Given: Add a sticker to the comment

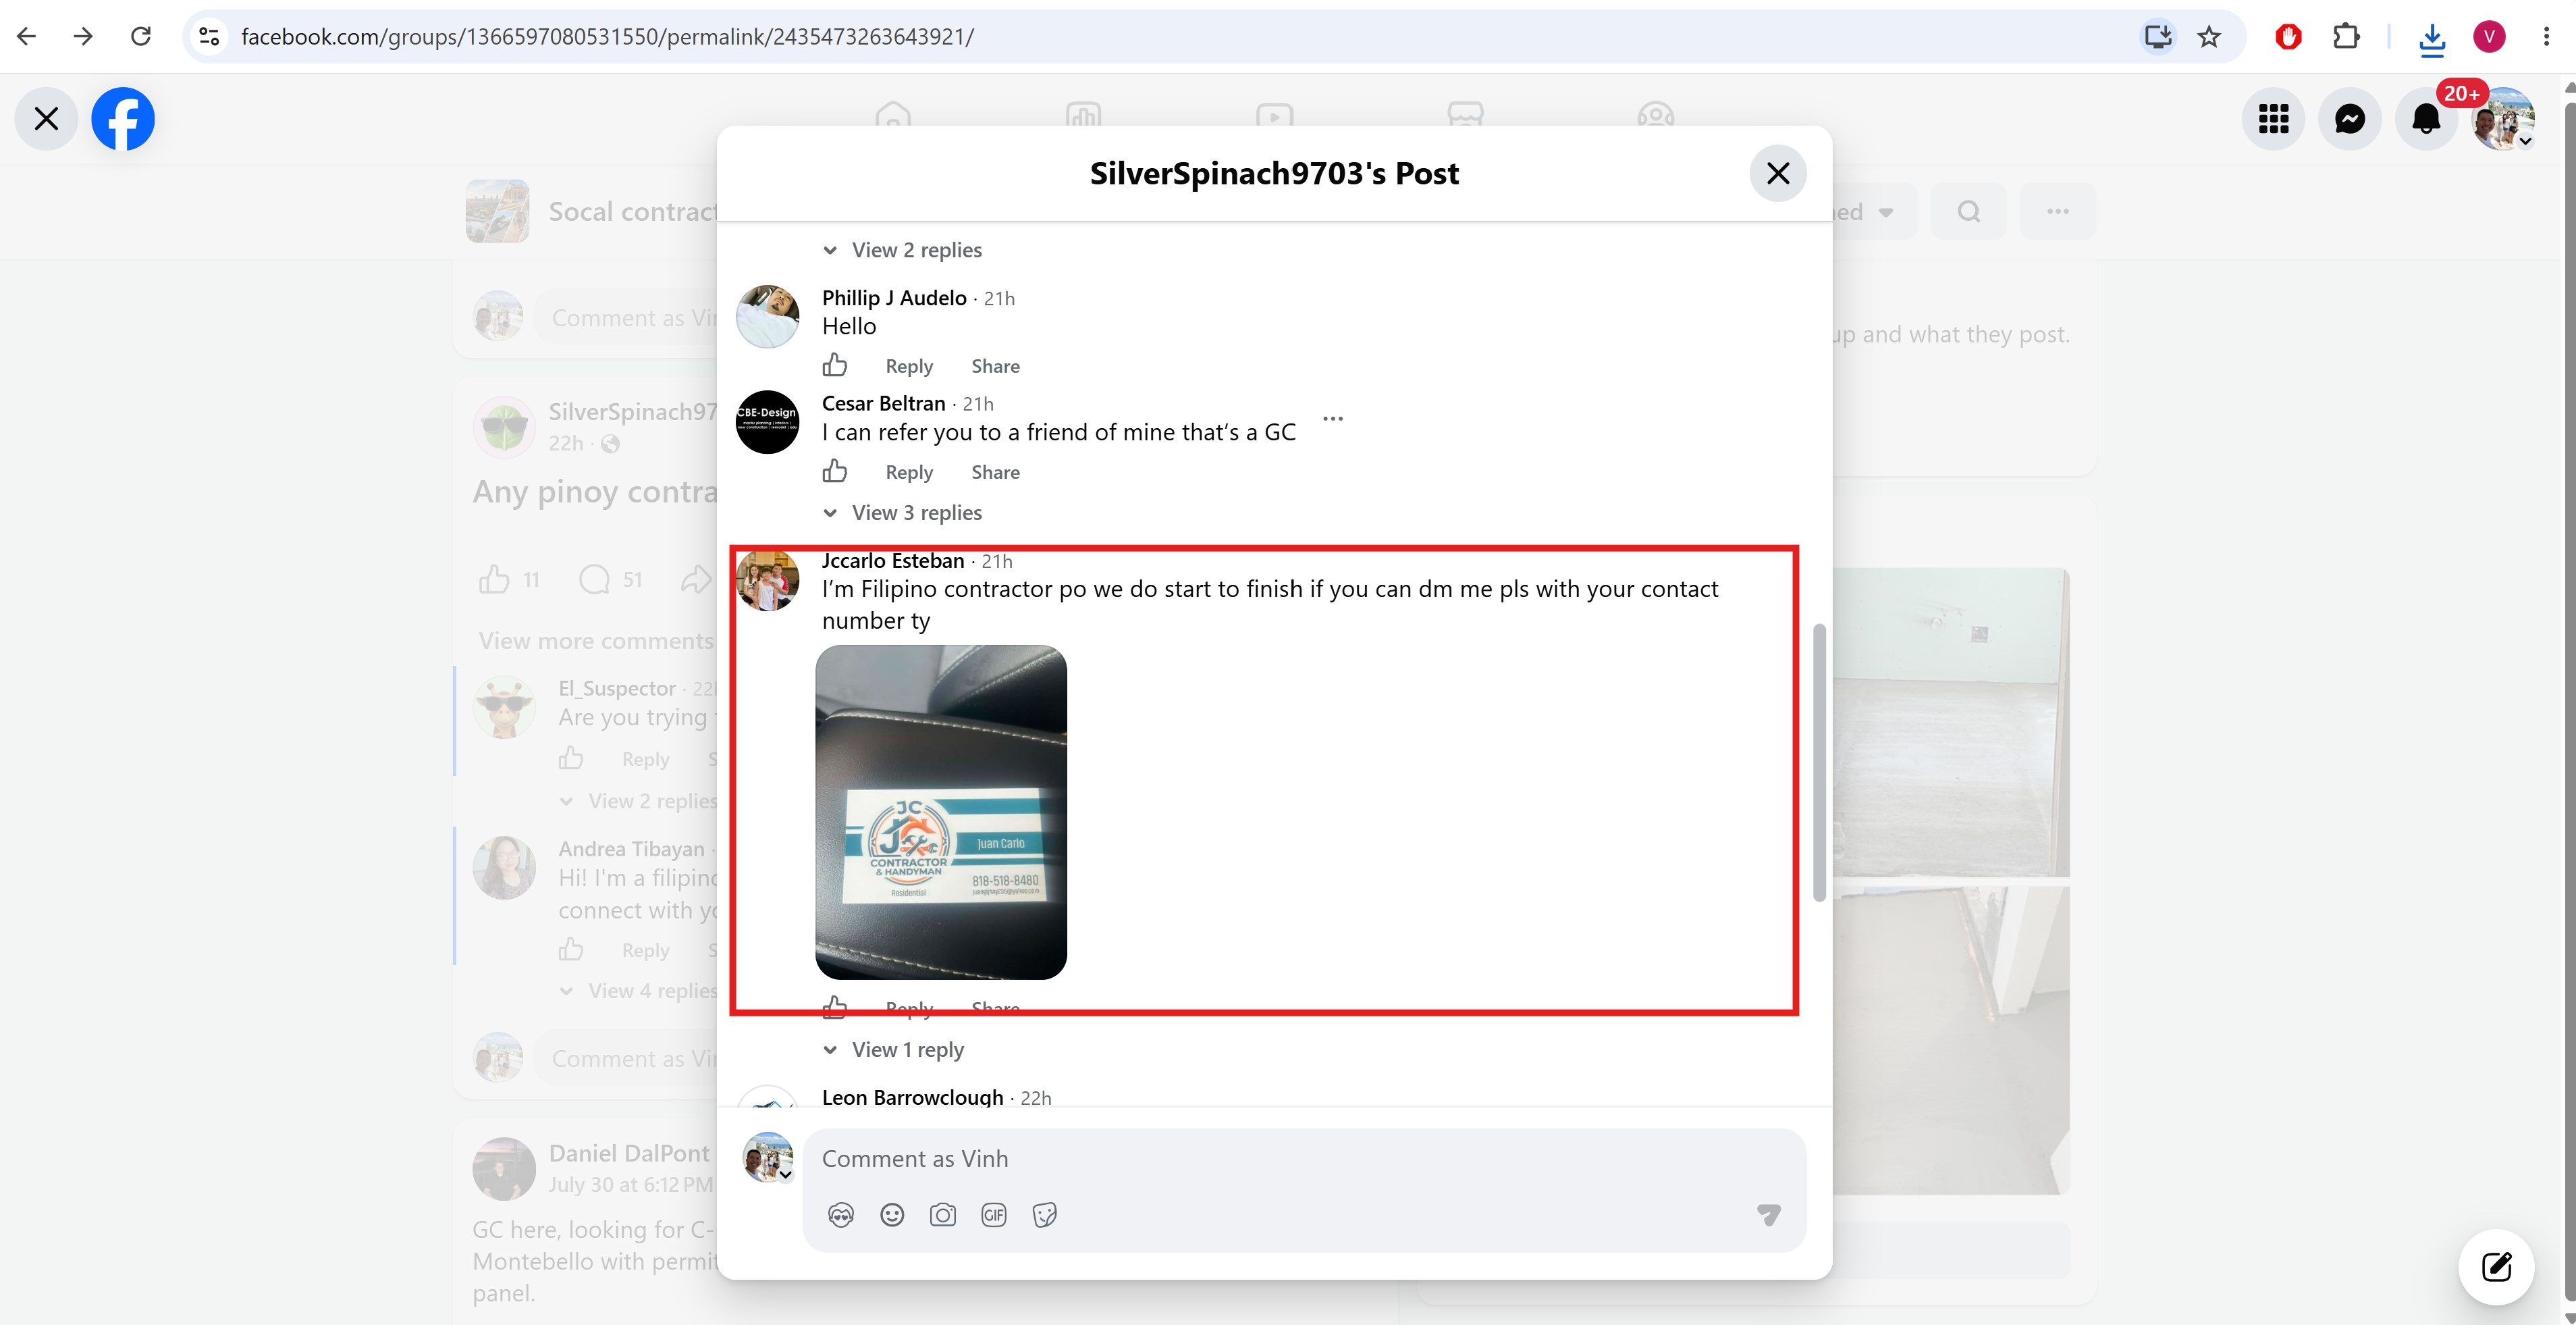Looking at the screenshot, I should (1045, 1215).
